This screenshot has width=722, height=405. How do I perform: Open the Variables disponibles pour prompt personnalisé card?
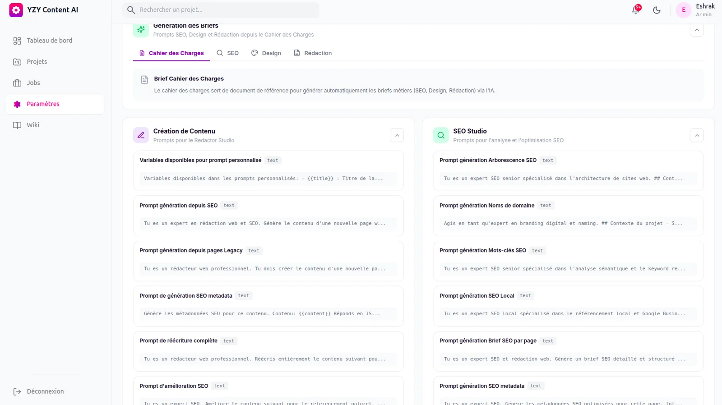(x=268, y=171)
